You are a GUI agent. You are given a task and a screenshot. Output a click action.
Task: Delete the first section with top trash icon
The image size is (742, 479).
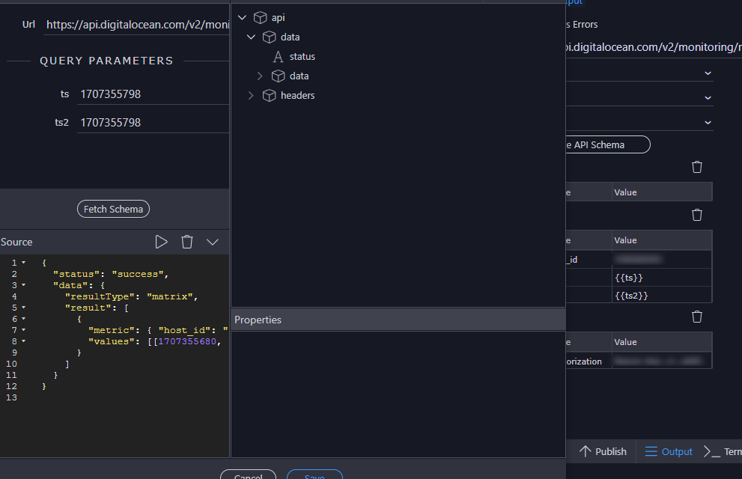pyautogui.click(x=697, y=167)
